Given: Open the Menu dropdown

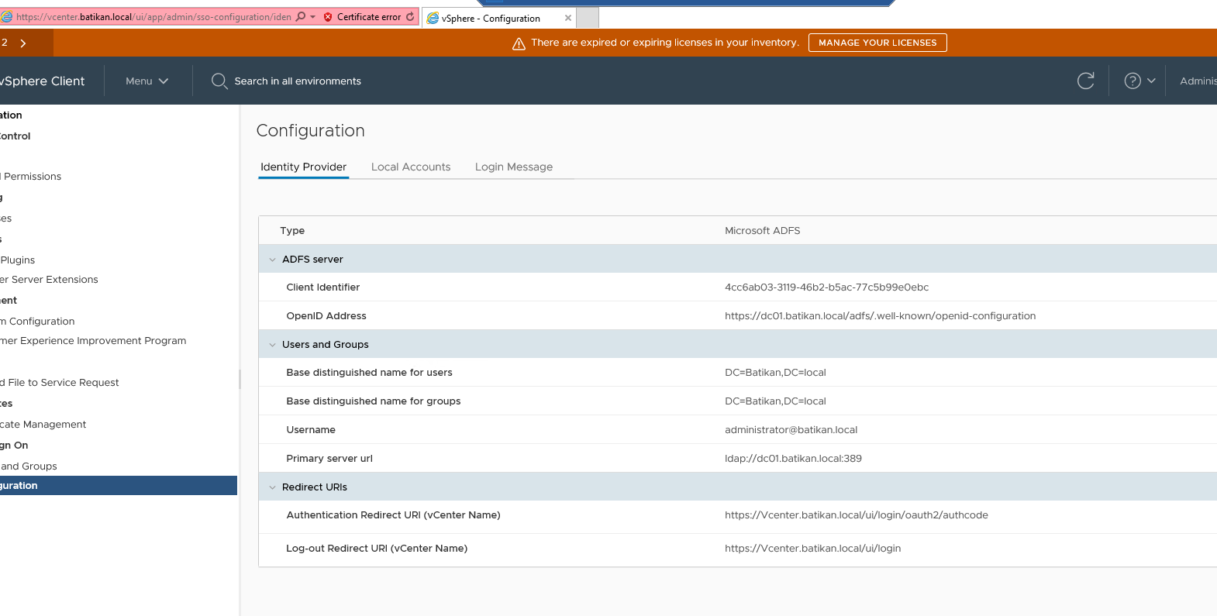Looking at the screenshot, I should coord(147,81).
